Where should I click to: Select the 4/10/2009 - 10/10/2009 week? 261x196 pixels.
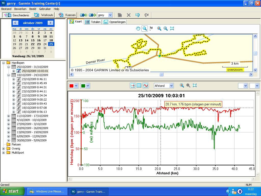click(32, 120)
